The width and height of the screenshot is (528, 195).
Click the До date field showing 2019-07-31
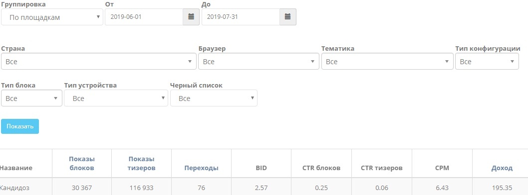click(241, 17)
